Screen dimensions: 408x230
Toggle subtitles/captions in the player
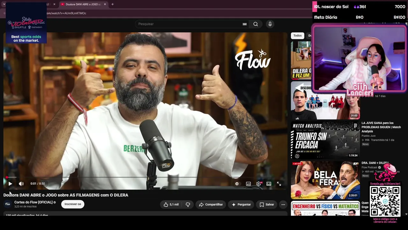point(248,184)
